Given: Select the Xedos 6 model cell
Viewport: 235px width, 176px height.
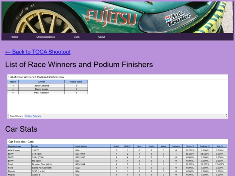Looking at the screenshot, I should (53, 175).
